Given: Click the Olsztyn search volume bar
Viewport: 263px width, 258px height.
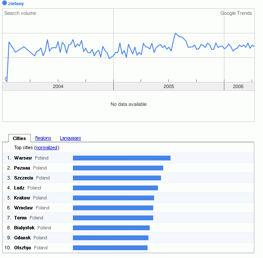Looking at the screenshot, I should pyautogui.click(x=110, y=248).
